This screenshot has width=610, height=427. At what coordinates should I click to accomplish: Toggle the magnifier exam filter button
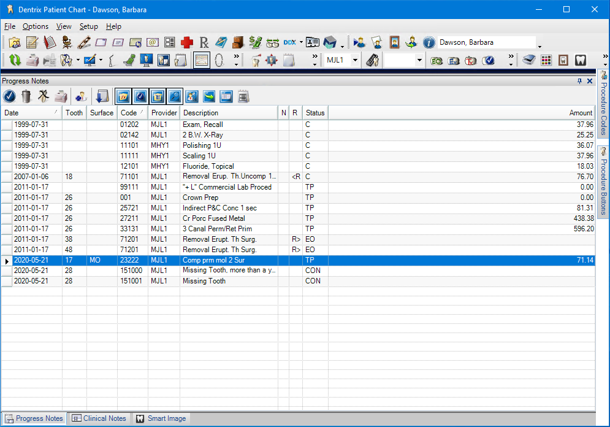pos(175,96)
